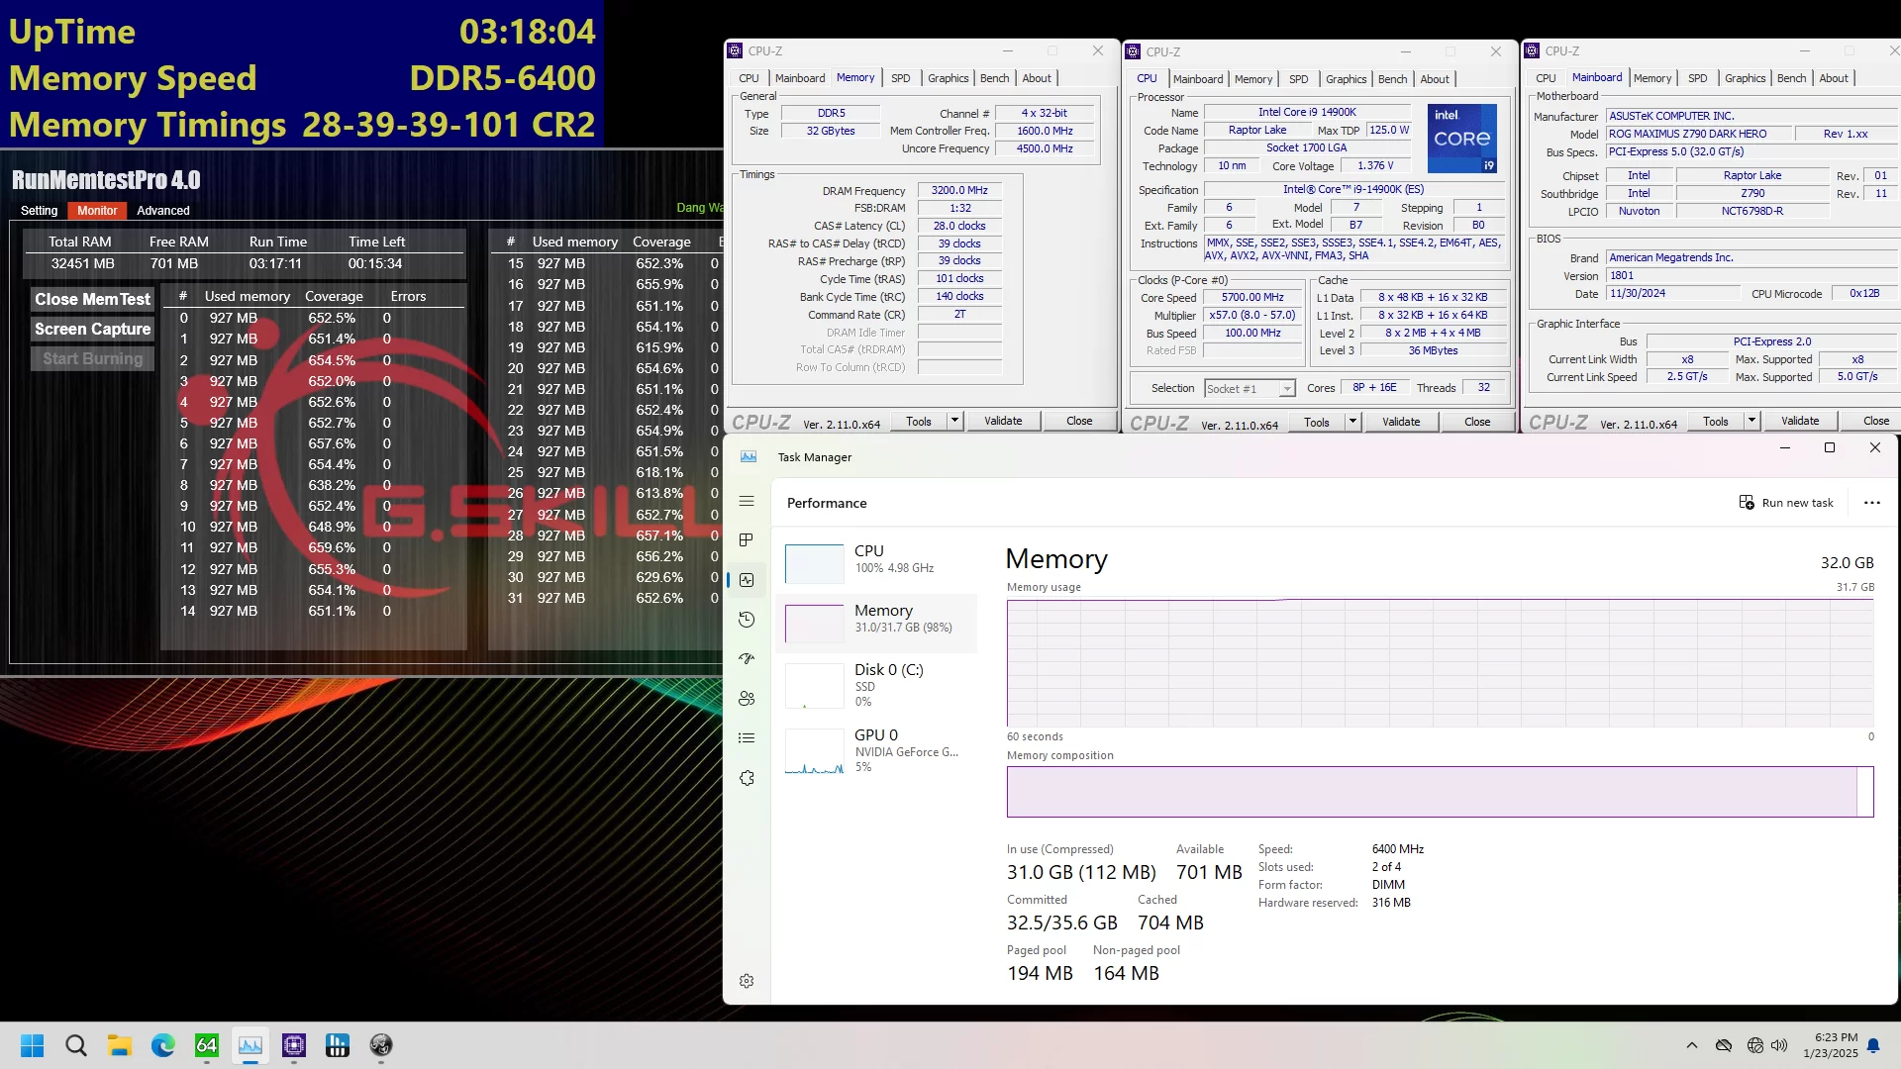Click the Validate button in CPU-Z

1003,421
